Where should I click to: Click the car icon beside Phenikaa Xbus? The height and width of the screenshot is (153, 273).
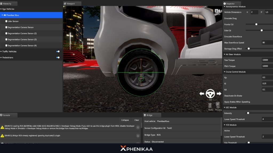pos(5,15)
